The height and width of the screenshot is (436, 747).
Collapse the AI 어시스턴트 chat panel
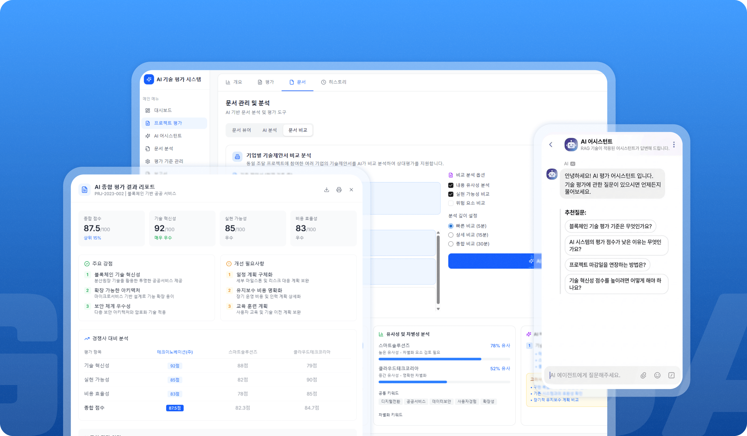coord(551,144)
